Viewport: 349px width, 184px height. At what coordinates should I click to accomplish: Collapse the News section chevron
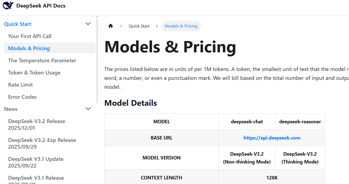tap(88, 109)
